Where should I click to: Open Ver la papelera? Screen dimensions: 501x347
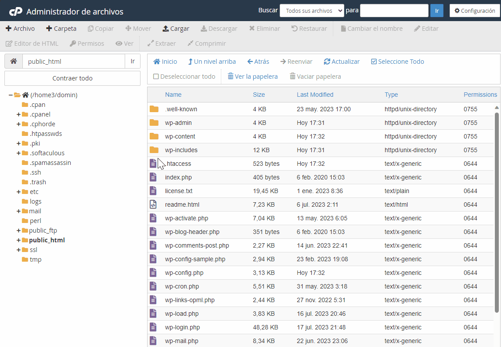click(x=252, y=77)
